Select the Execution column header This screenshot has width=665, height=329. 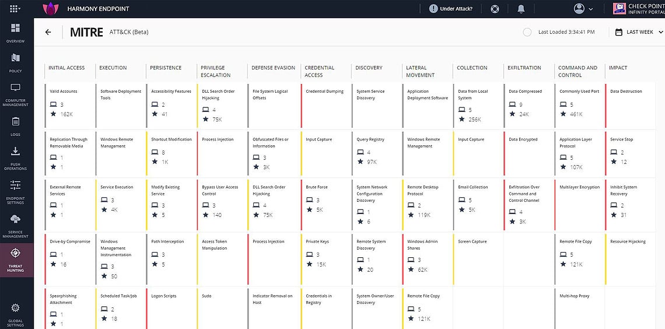point(113,68)
